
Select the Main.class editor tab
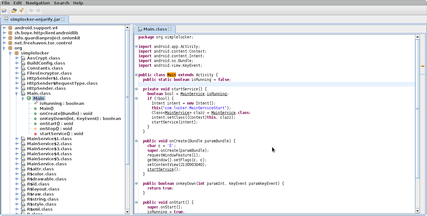(155, 29)
